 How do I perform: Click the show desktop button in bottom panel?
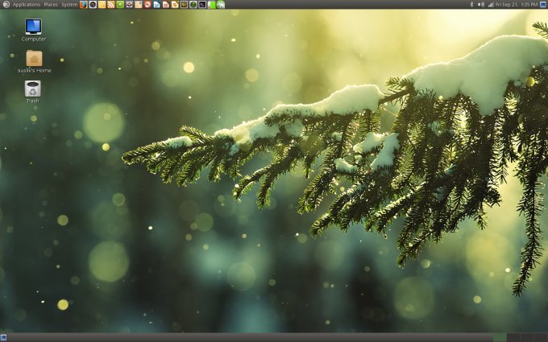3,337
